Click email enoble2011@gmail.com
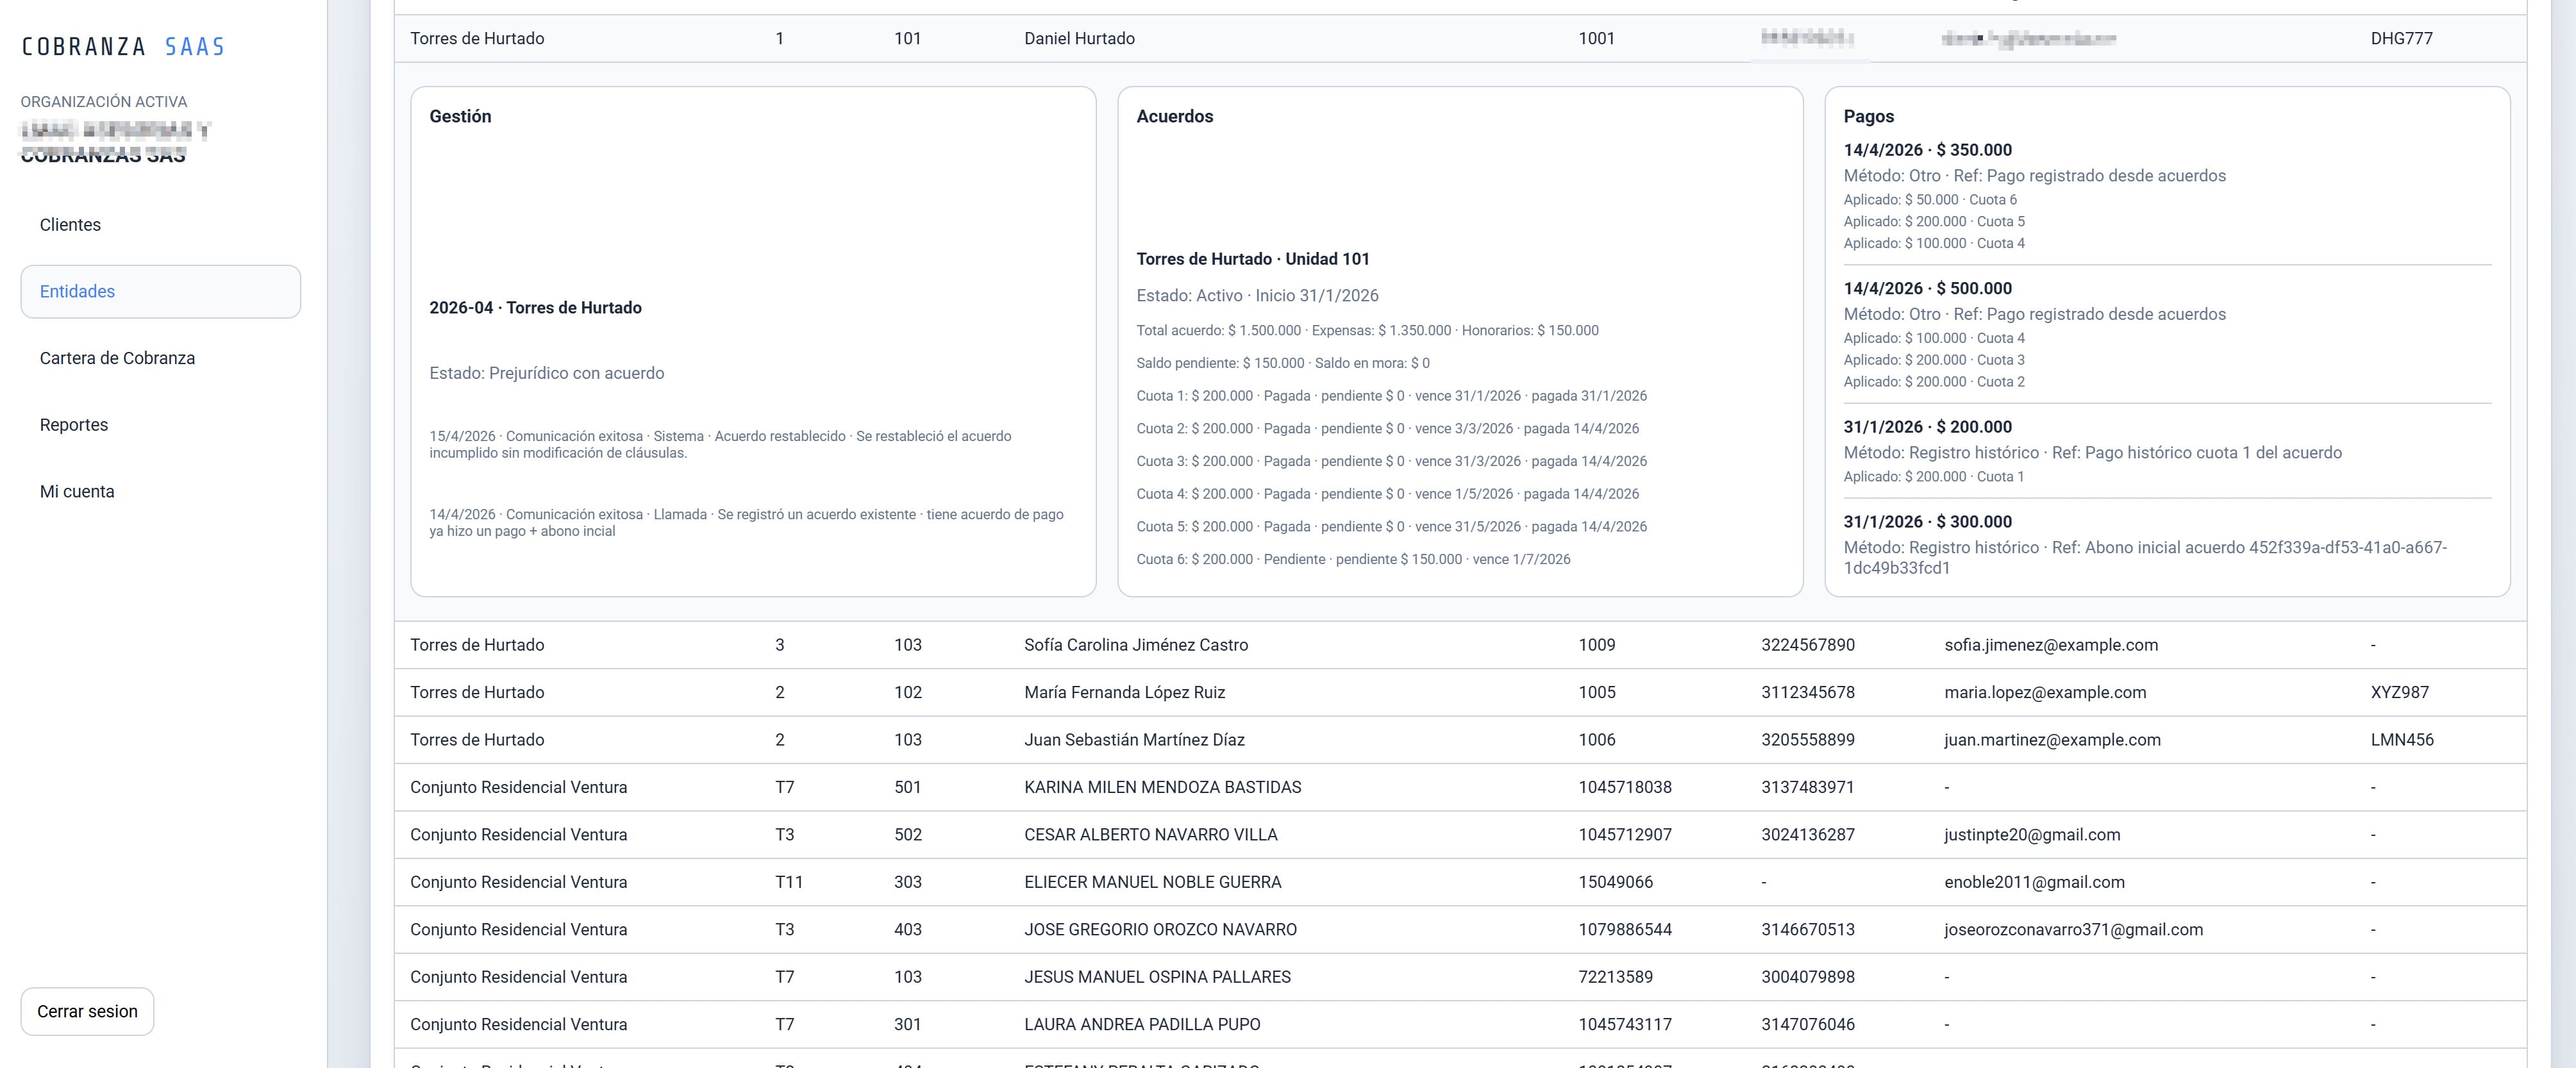The width and height of the screenshot is (2576, 1068). coord(2034,882)
